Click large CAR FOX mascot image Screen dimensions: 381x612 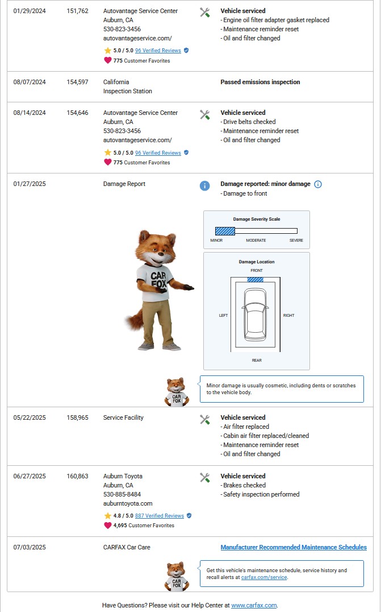click(159, 291)
